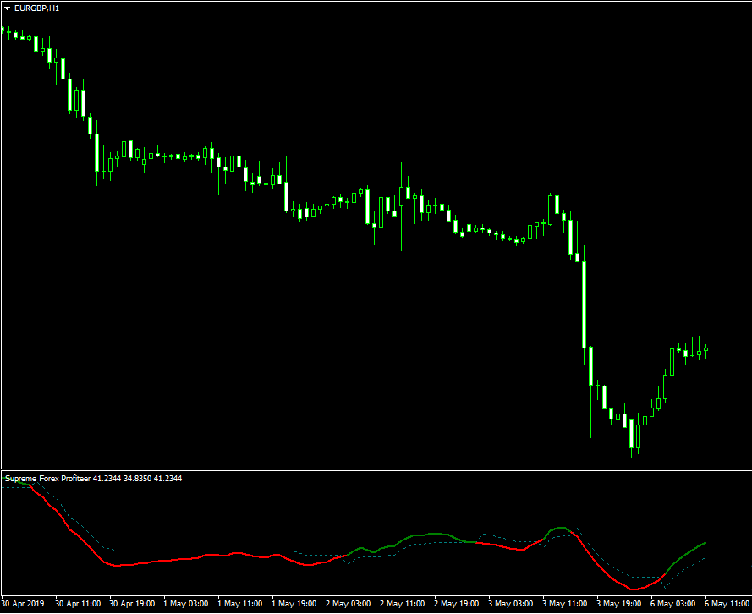Click the EURGBP,H1 chart title text
The height and width of the screenshot is (614, 752).
[x=36, y=8]
